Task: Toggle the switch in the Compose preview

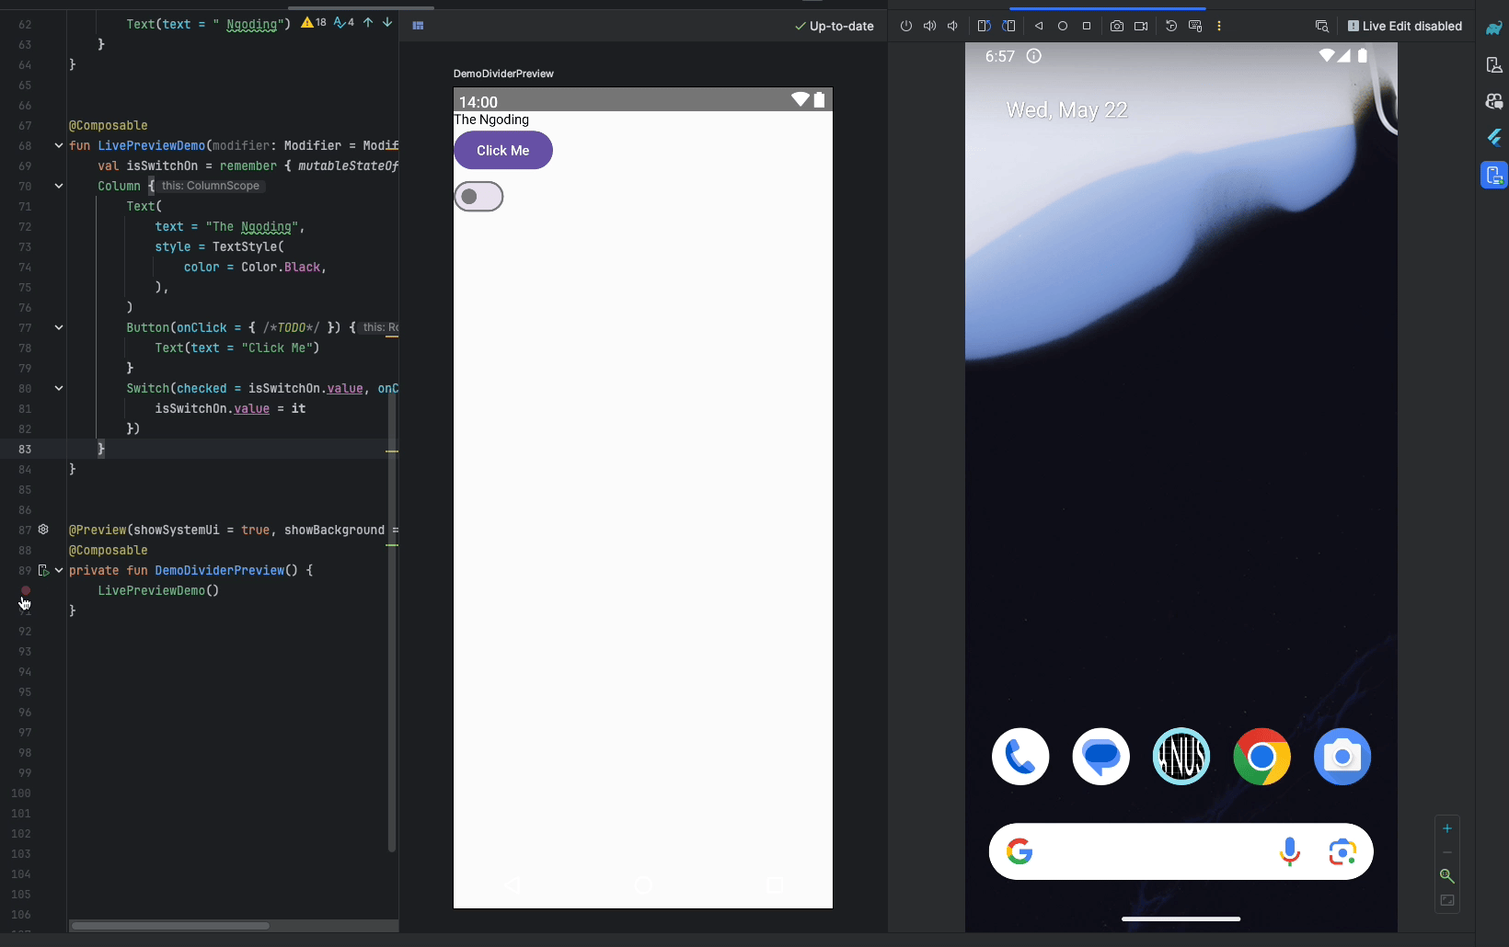Action: (478, 197)
